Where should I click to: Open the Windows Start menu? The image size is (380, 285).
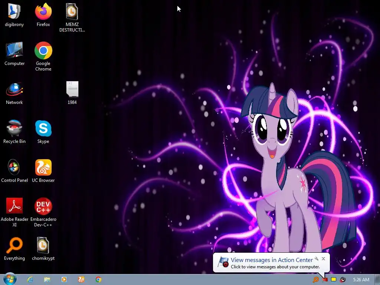tap(10, 279)
